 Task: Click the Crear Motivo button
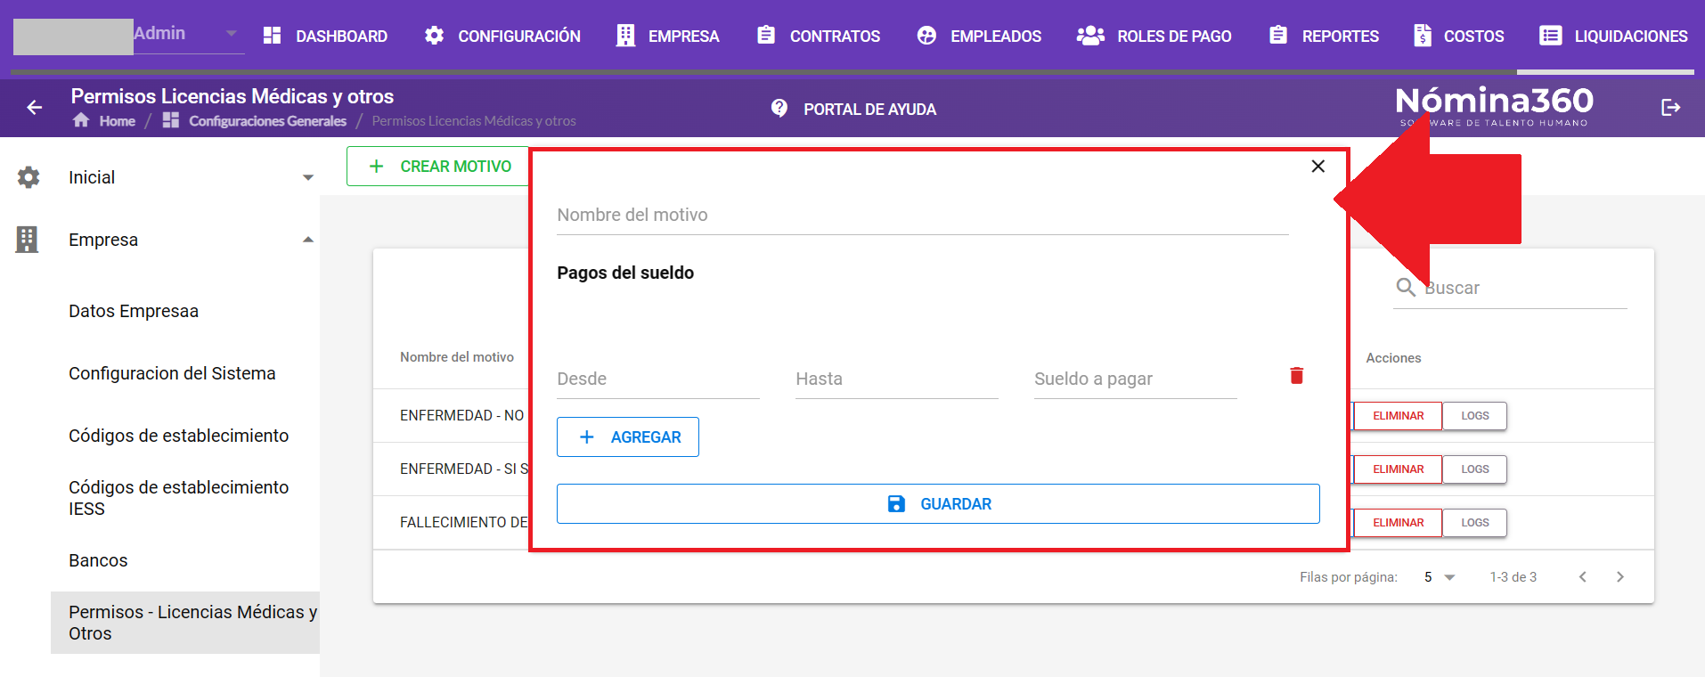(438, 167)
